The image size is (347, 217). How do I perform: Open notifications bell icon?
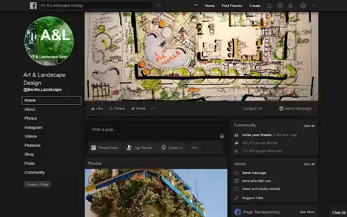[290, 5]
